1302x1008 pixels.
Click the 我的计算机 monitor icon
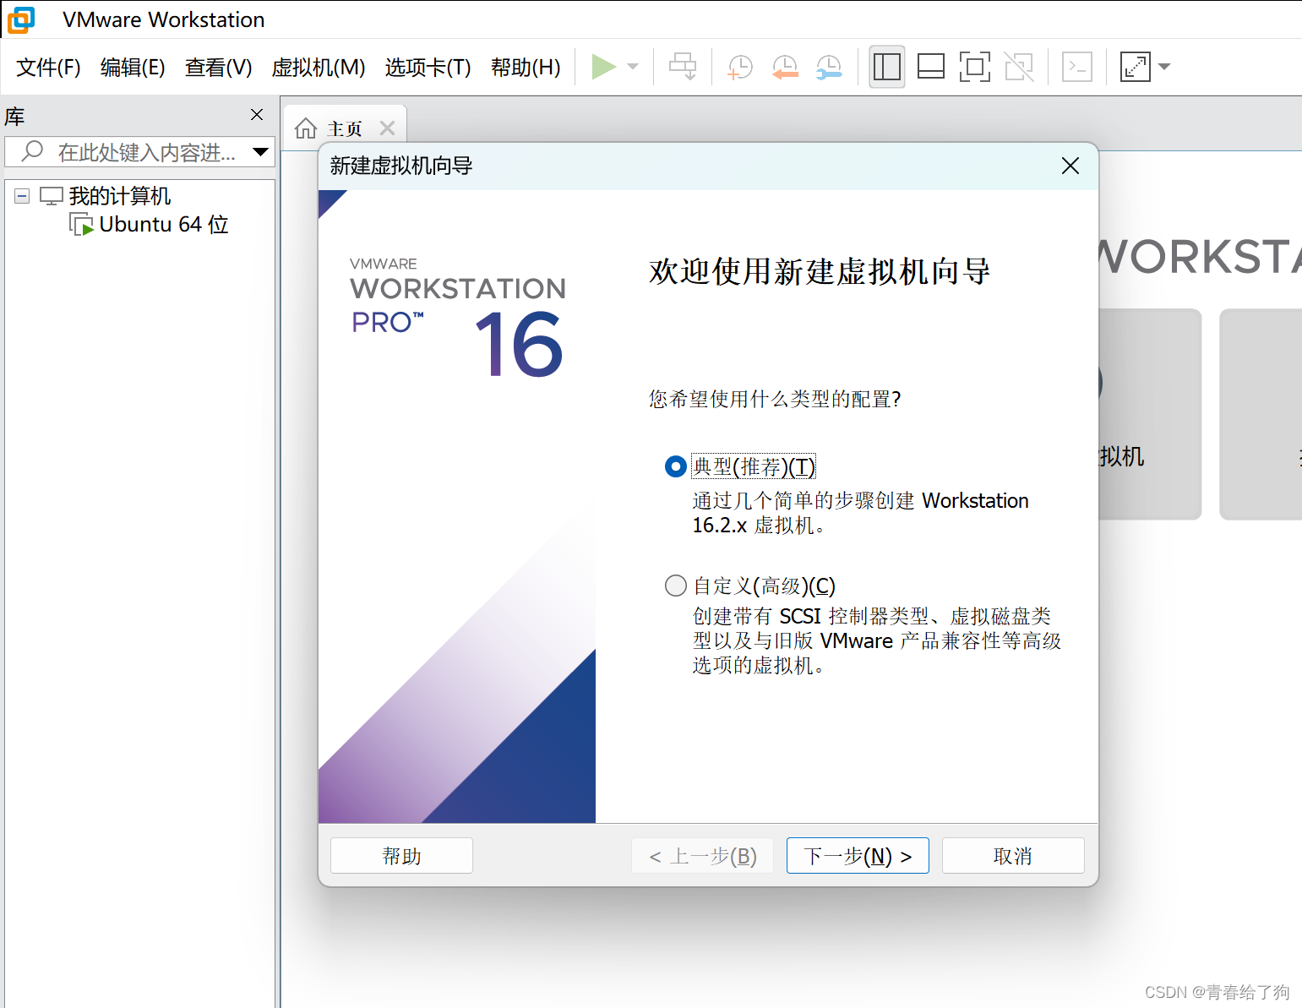coord(52,196)
